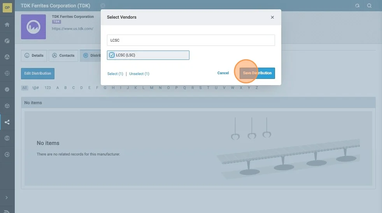
Task: Click the Unselect (1) link
Action: [x=139, y=74]
